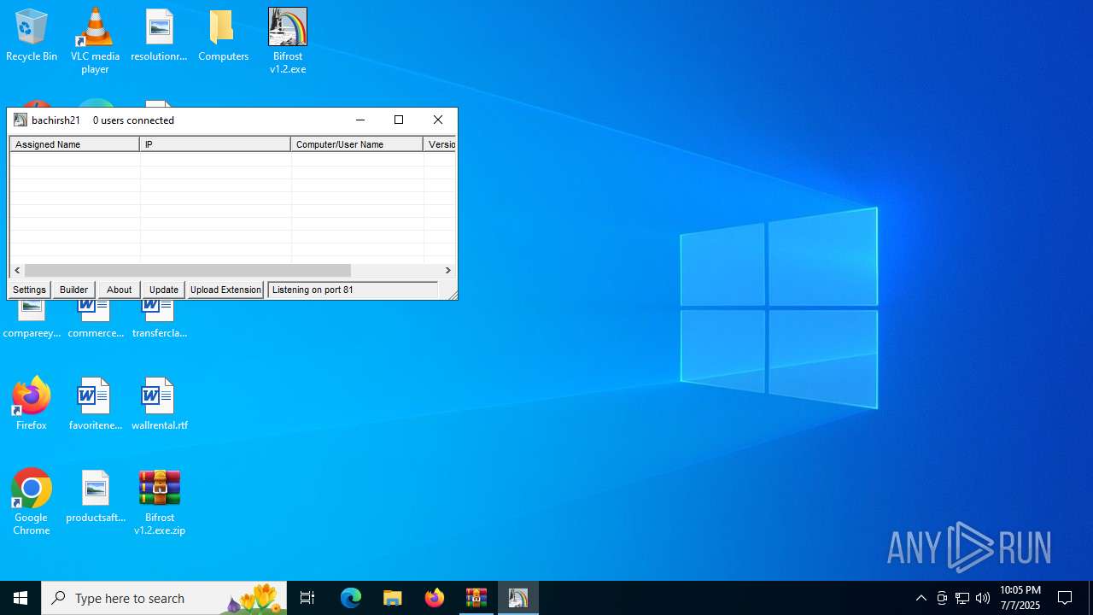Click the horizontal scrollbar thumb in Bifrost
Viewport: 1093px width, 615px height.
188,270
